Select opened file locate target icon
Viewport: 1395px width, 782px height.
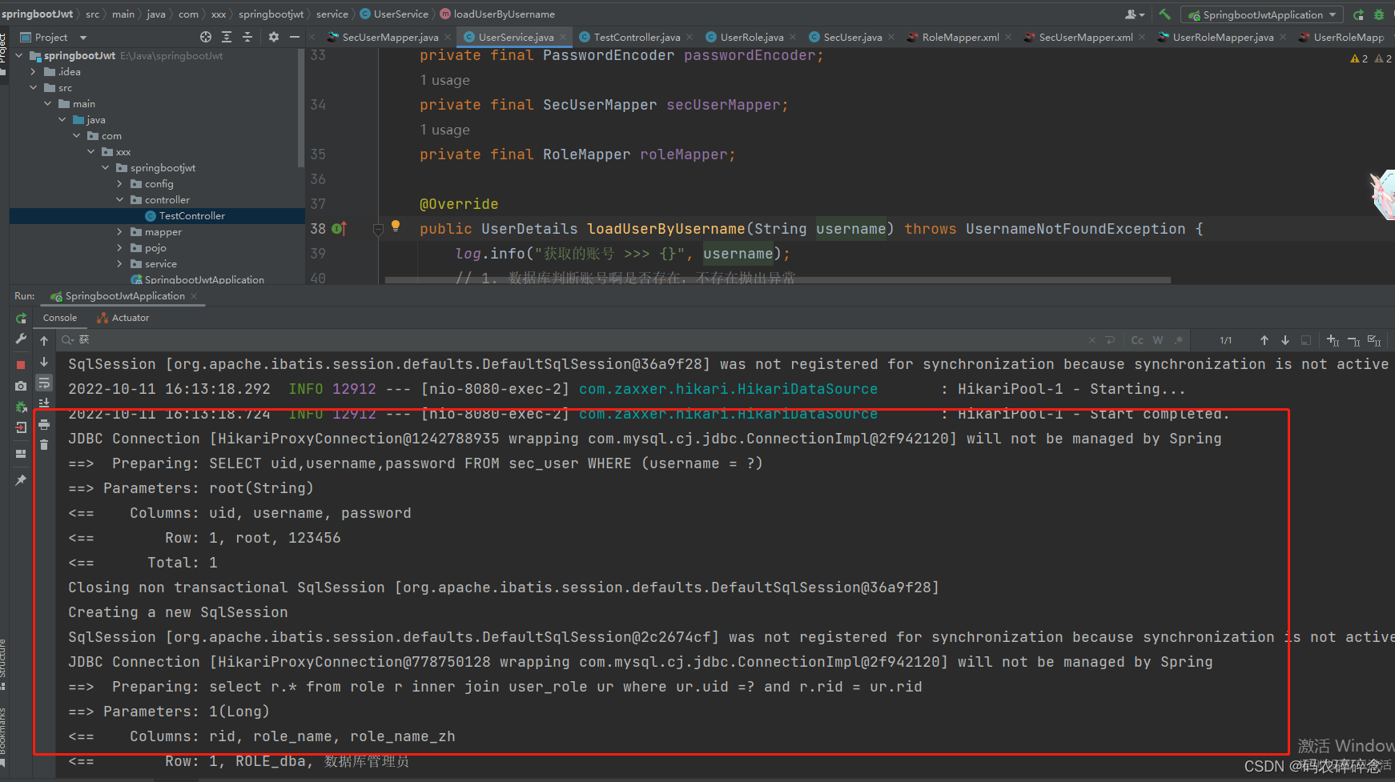pyautogui.click(x=206, y=37)
